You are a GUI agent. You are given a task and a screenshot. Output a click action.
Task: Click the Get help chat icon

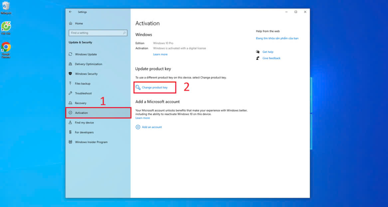(x=258, y=52)
